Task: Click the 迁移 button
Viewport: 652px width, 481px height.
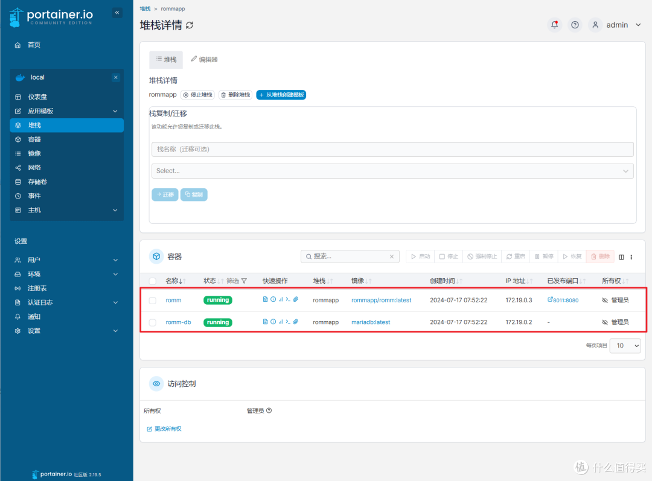Action: (165, 194)
